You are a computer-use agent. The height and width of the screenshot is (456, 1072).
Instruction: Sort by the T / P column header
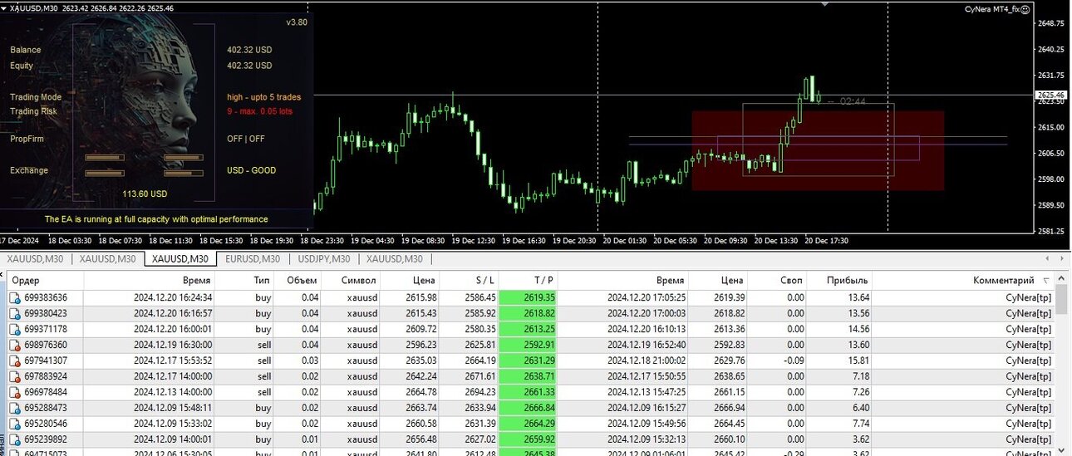point(543,281)
